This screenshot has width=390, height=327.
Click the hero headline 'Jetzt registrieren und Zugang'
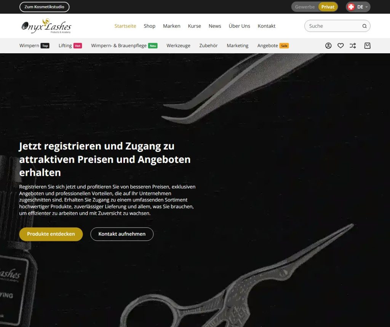coord(105,159)
